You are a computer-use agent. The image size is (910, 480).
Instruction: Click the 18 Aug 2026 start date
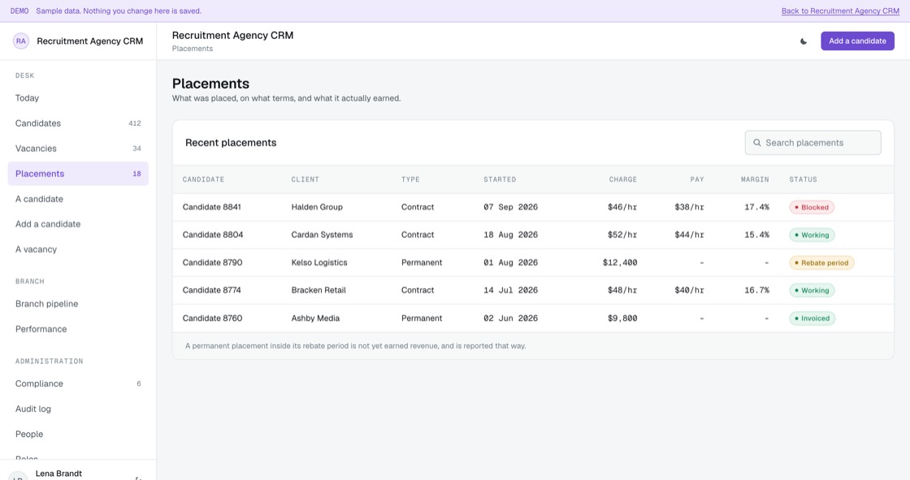tap(511, 235)
